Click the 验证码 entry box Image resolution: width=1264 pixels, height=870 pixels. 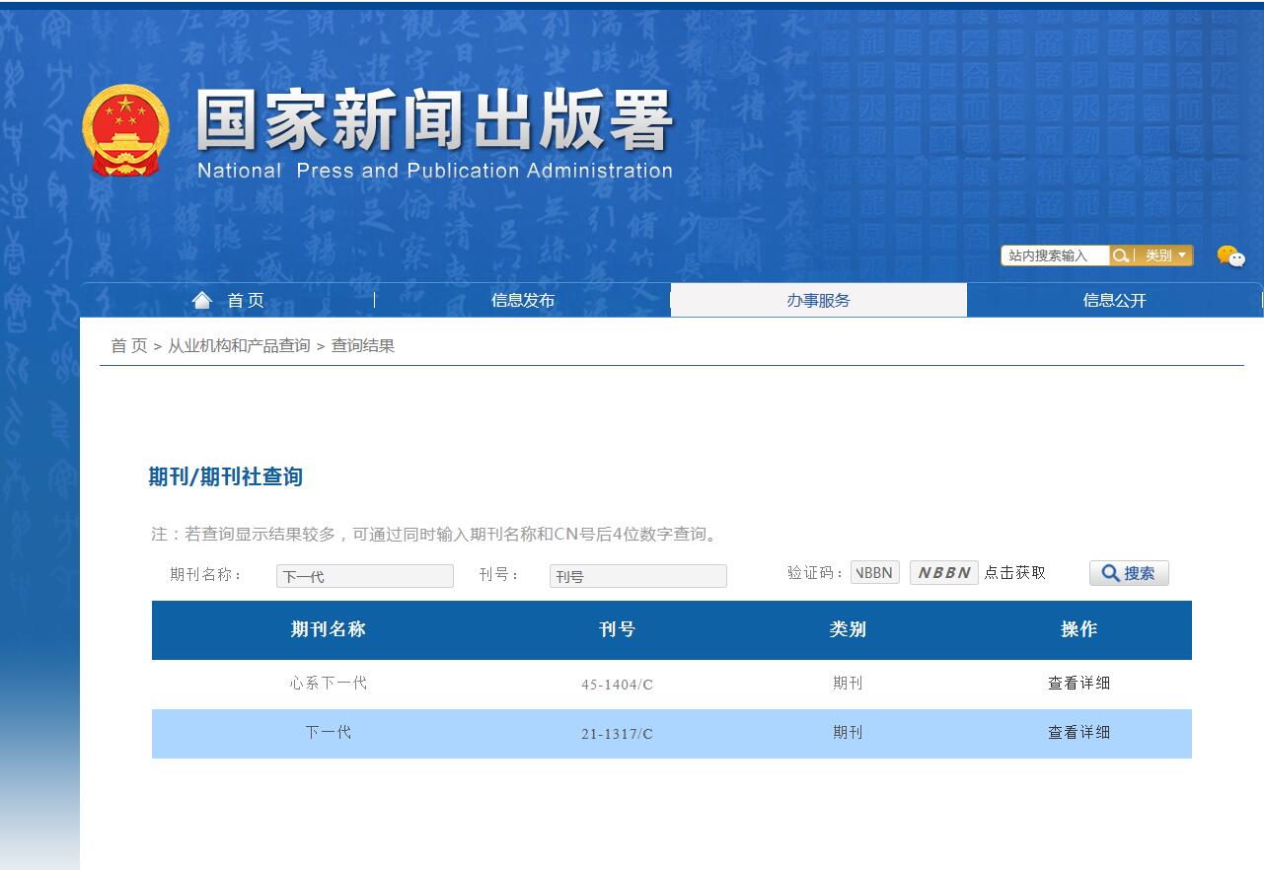pyautogui.click(x=874, y=571)
